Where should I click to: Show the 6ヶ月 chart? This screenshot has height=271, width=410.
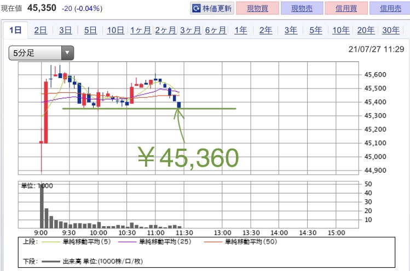pyautogui.click(x=216, y=30)
